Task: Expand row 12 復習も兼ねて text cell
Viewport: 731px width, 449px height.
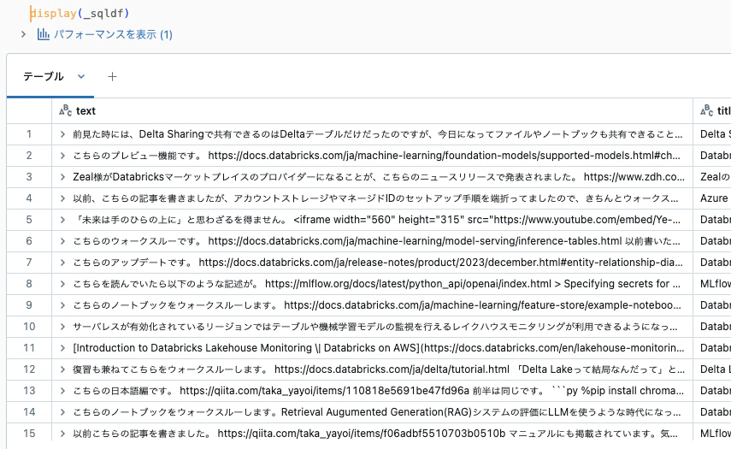Action: (x=62, y=369)
